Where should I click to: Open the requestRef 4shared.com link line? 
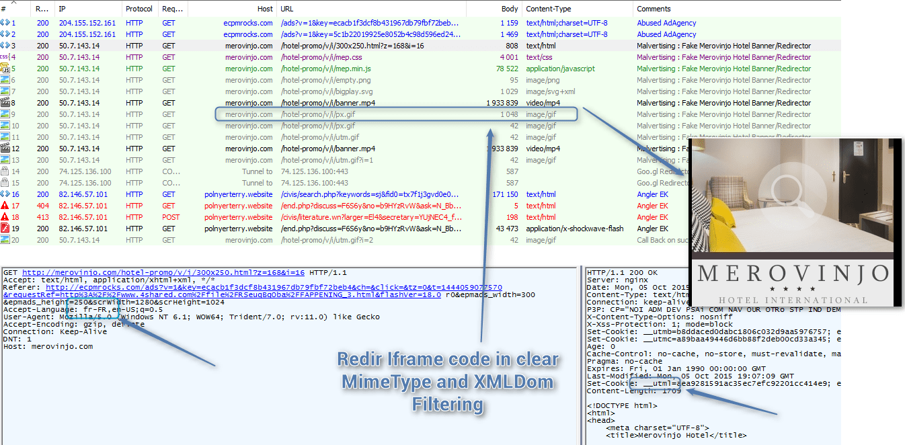pyautogui.click(x=222, y=294)
